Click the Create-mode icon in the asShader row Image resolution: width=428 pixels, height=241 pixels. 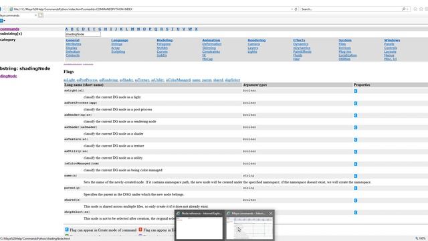click(355, 127)
